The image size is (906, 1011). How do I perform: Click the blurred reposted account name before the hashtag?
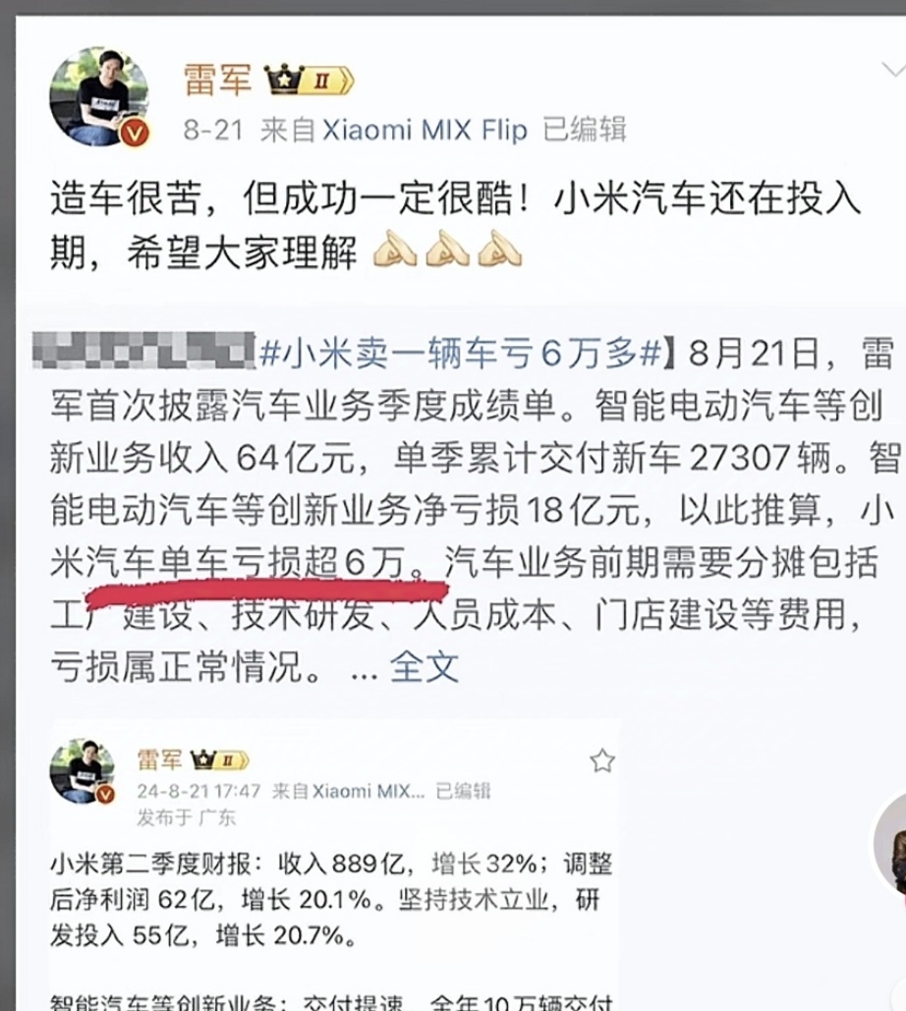(x=144, y=352)
